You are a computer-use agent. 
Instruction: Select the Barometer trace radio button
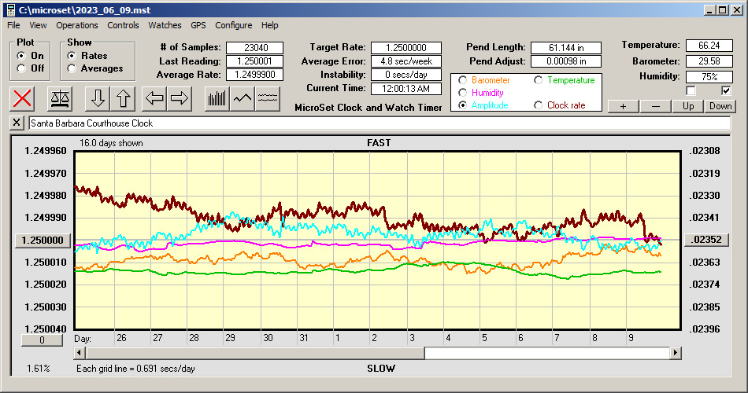coord(462,80)
